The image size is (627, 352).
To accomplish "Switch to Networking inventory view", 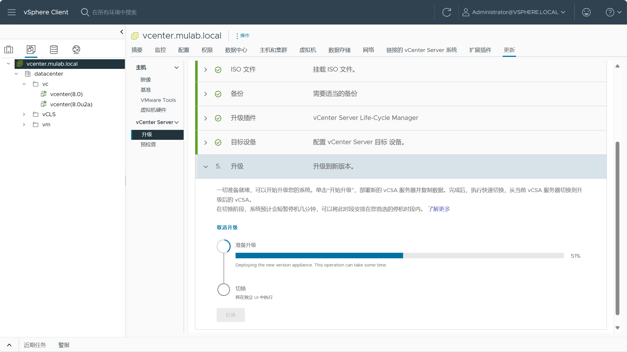I will [76, 50].
